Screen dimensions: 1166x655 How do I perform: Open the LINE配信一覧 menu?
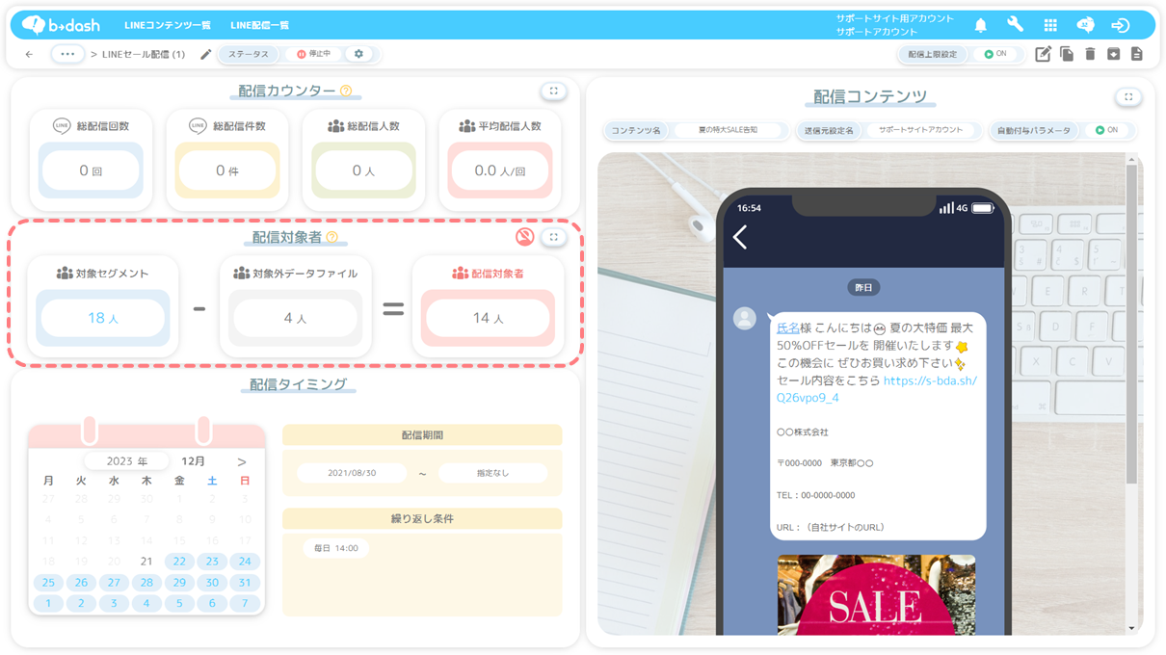coord(260,25)
